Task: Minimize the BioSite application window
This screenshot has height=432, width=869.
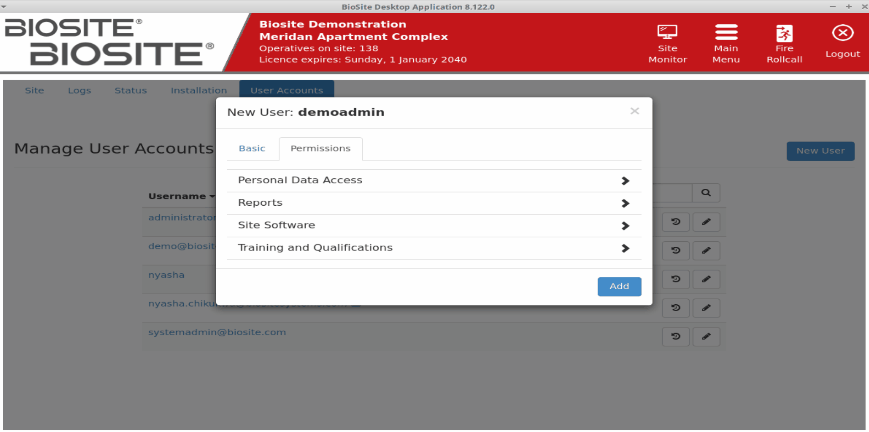Action: [x=833, y=6]
